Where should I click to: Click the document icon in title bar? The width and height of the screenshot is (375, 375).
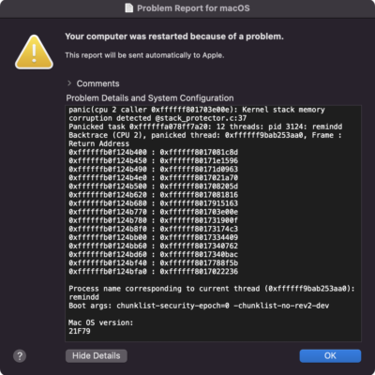(x=128, y=7)
